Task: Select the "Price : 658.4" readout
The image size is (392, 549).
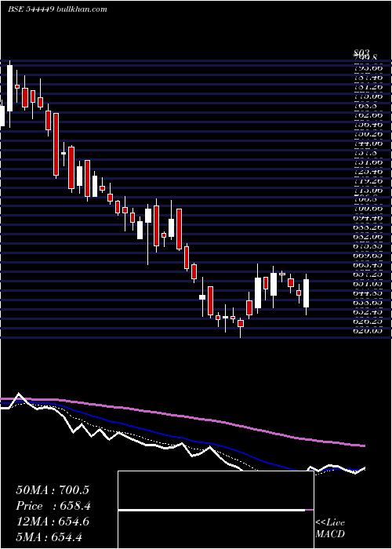Action: point(53,506)
